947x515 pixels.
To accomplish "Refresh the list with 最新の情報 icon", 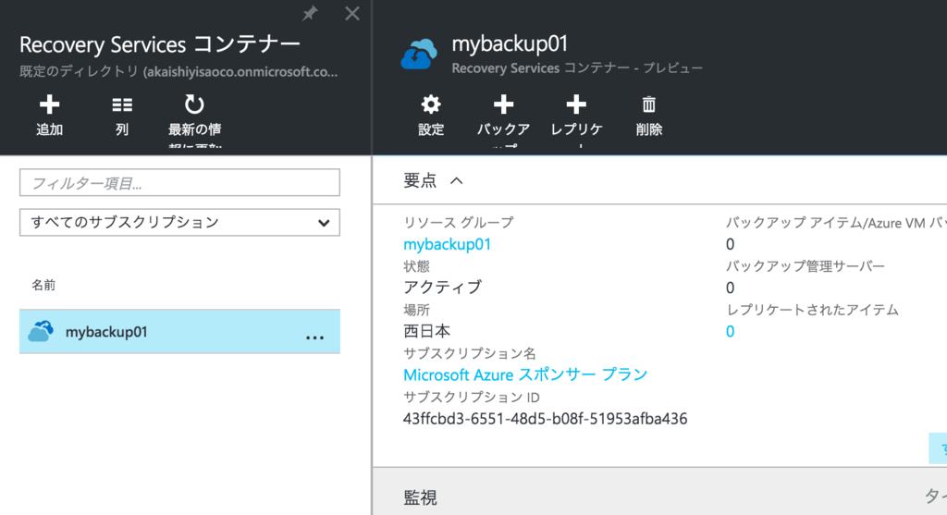I will click(x=194, y=104).
